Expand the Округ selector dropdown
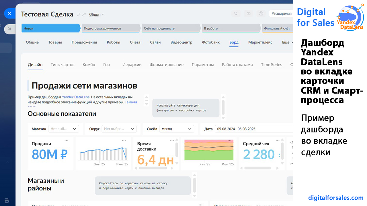This screenshot has height=206, width=367. pos(120,129)
